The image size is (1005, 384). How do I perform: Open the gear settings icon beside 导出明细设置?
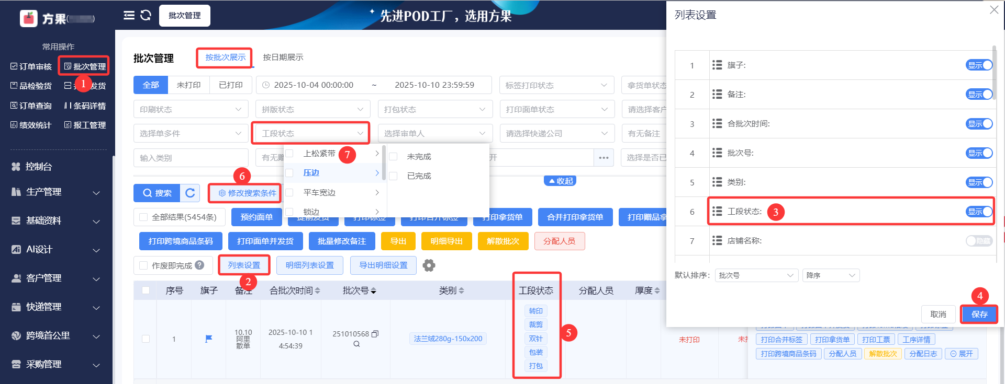[x=429, y=265]
